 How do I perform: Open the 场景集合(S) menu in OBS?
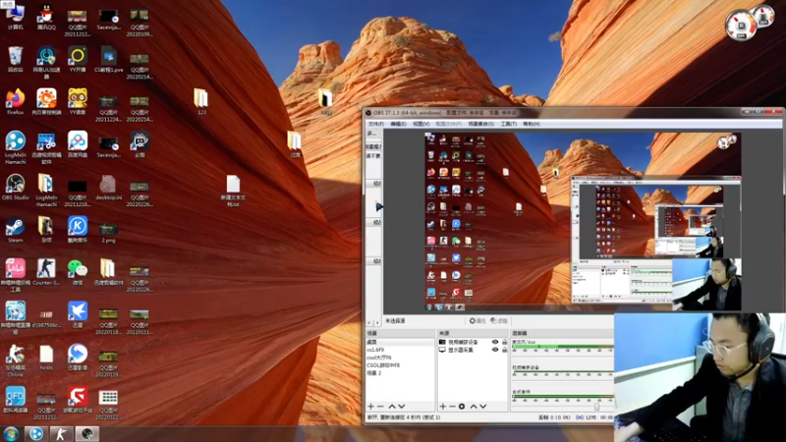(x=481, y=124)
